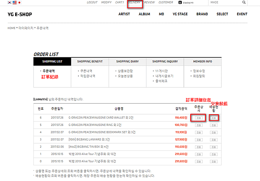260x181 pixels.
Task: Click product name G-DRAGON PEACEMINUSONE CARD WALLET
Action: tap(101, 118)
